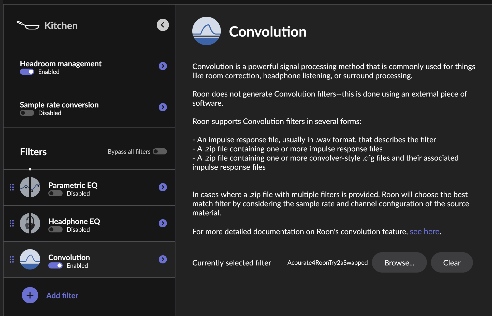Expand Sample rate conversion arrow
The width and height of the screenshot is (492, 316).
[163, 107]
